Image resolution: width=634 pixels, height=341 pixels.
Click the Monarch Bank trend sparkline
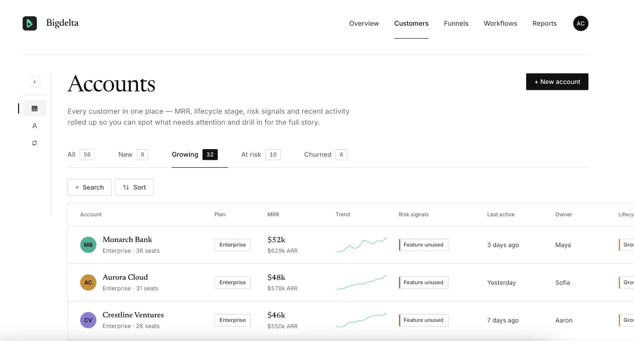[361, 245]
